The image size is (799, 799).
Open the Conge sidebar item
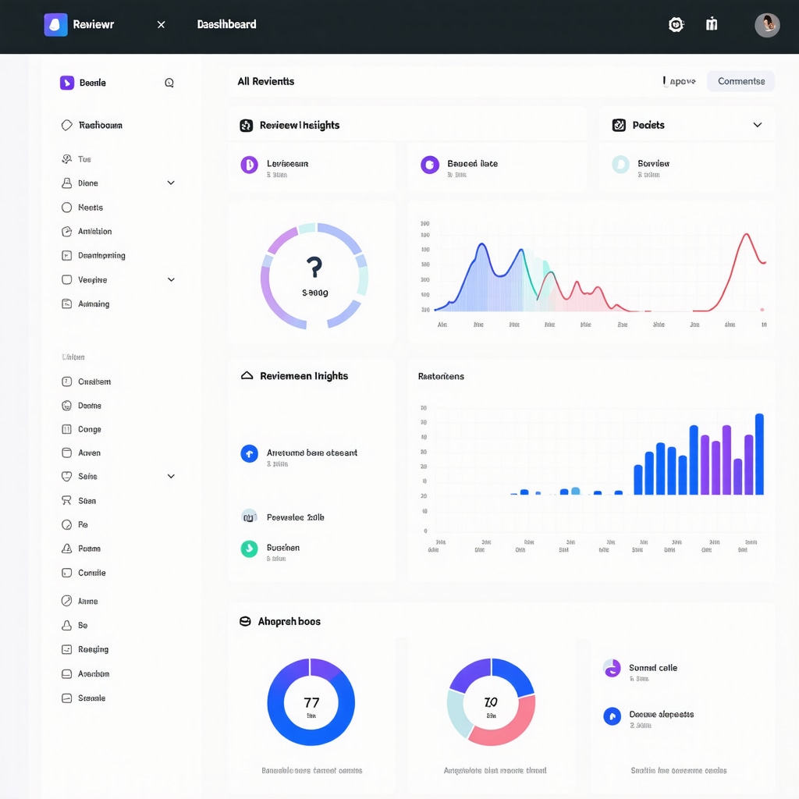(x=81, y=429)
